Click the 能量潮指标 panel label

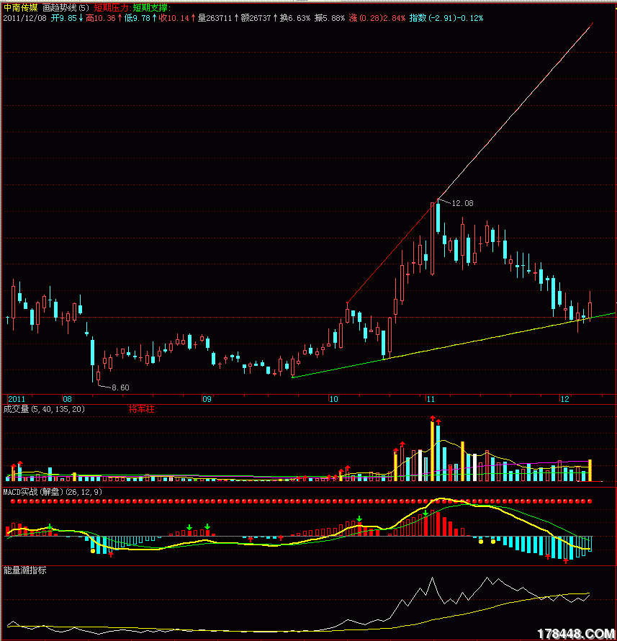(25, 570)
